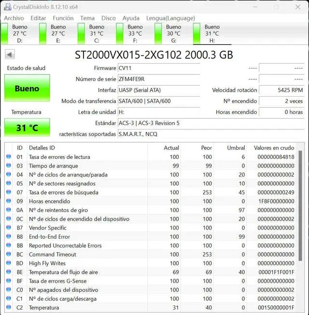This screenshot has height=315, width=309.
Task: Click status dot for attribute 0C row
Action: [x=9, y=218]
